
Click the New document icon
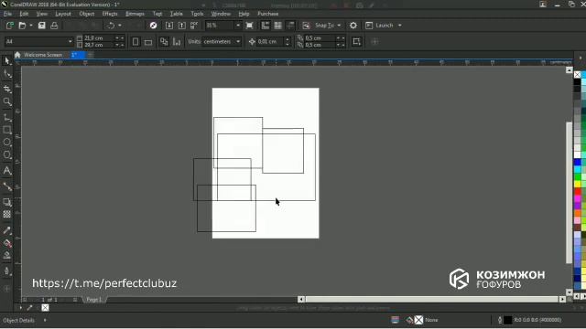[x=10, y=26]
